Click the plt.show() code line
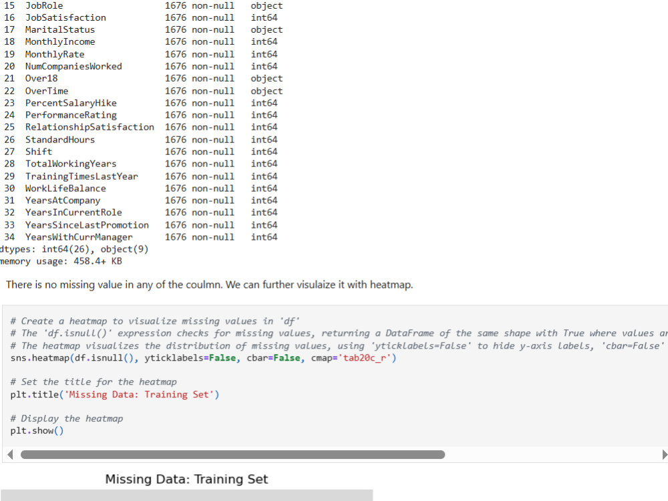668x501 pixels. [37, 431]
